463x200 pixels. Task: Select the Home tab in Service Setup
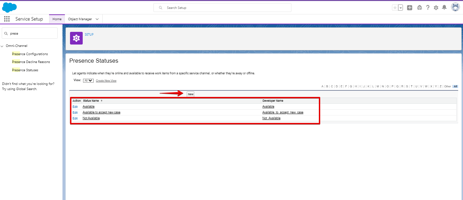[x=57, y=19]
